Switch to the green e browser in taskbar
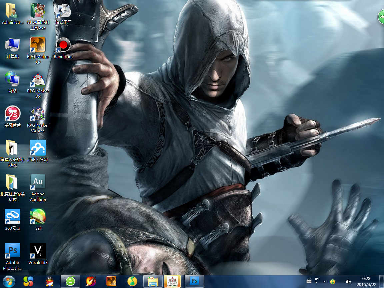The height and width of the screenshot is (288, 384). (x=70, y=281)
